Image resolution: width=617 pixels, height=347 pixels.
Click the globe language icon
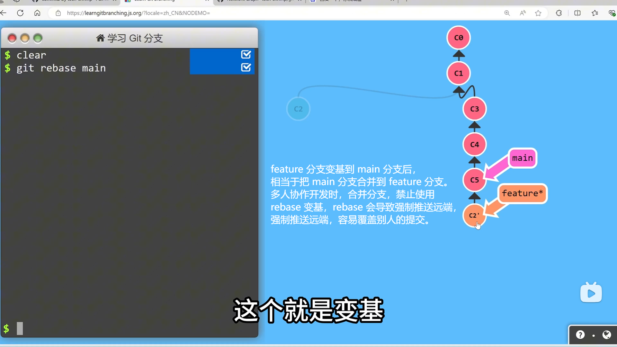tap(606, 335)
